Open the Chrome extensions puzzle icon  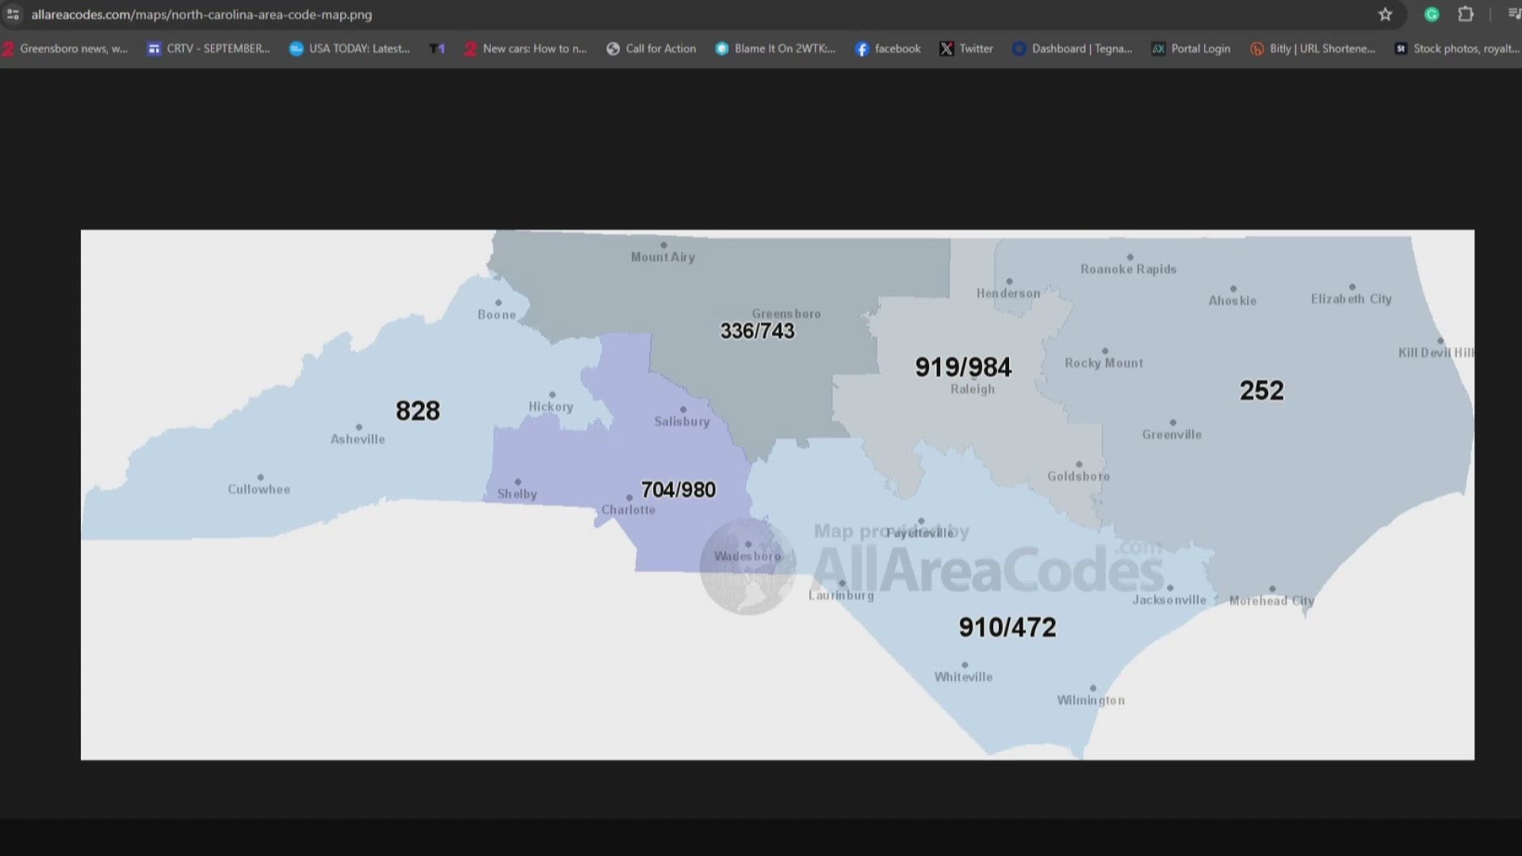tap(1466, 14)
